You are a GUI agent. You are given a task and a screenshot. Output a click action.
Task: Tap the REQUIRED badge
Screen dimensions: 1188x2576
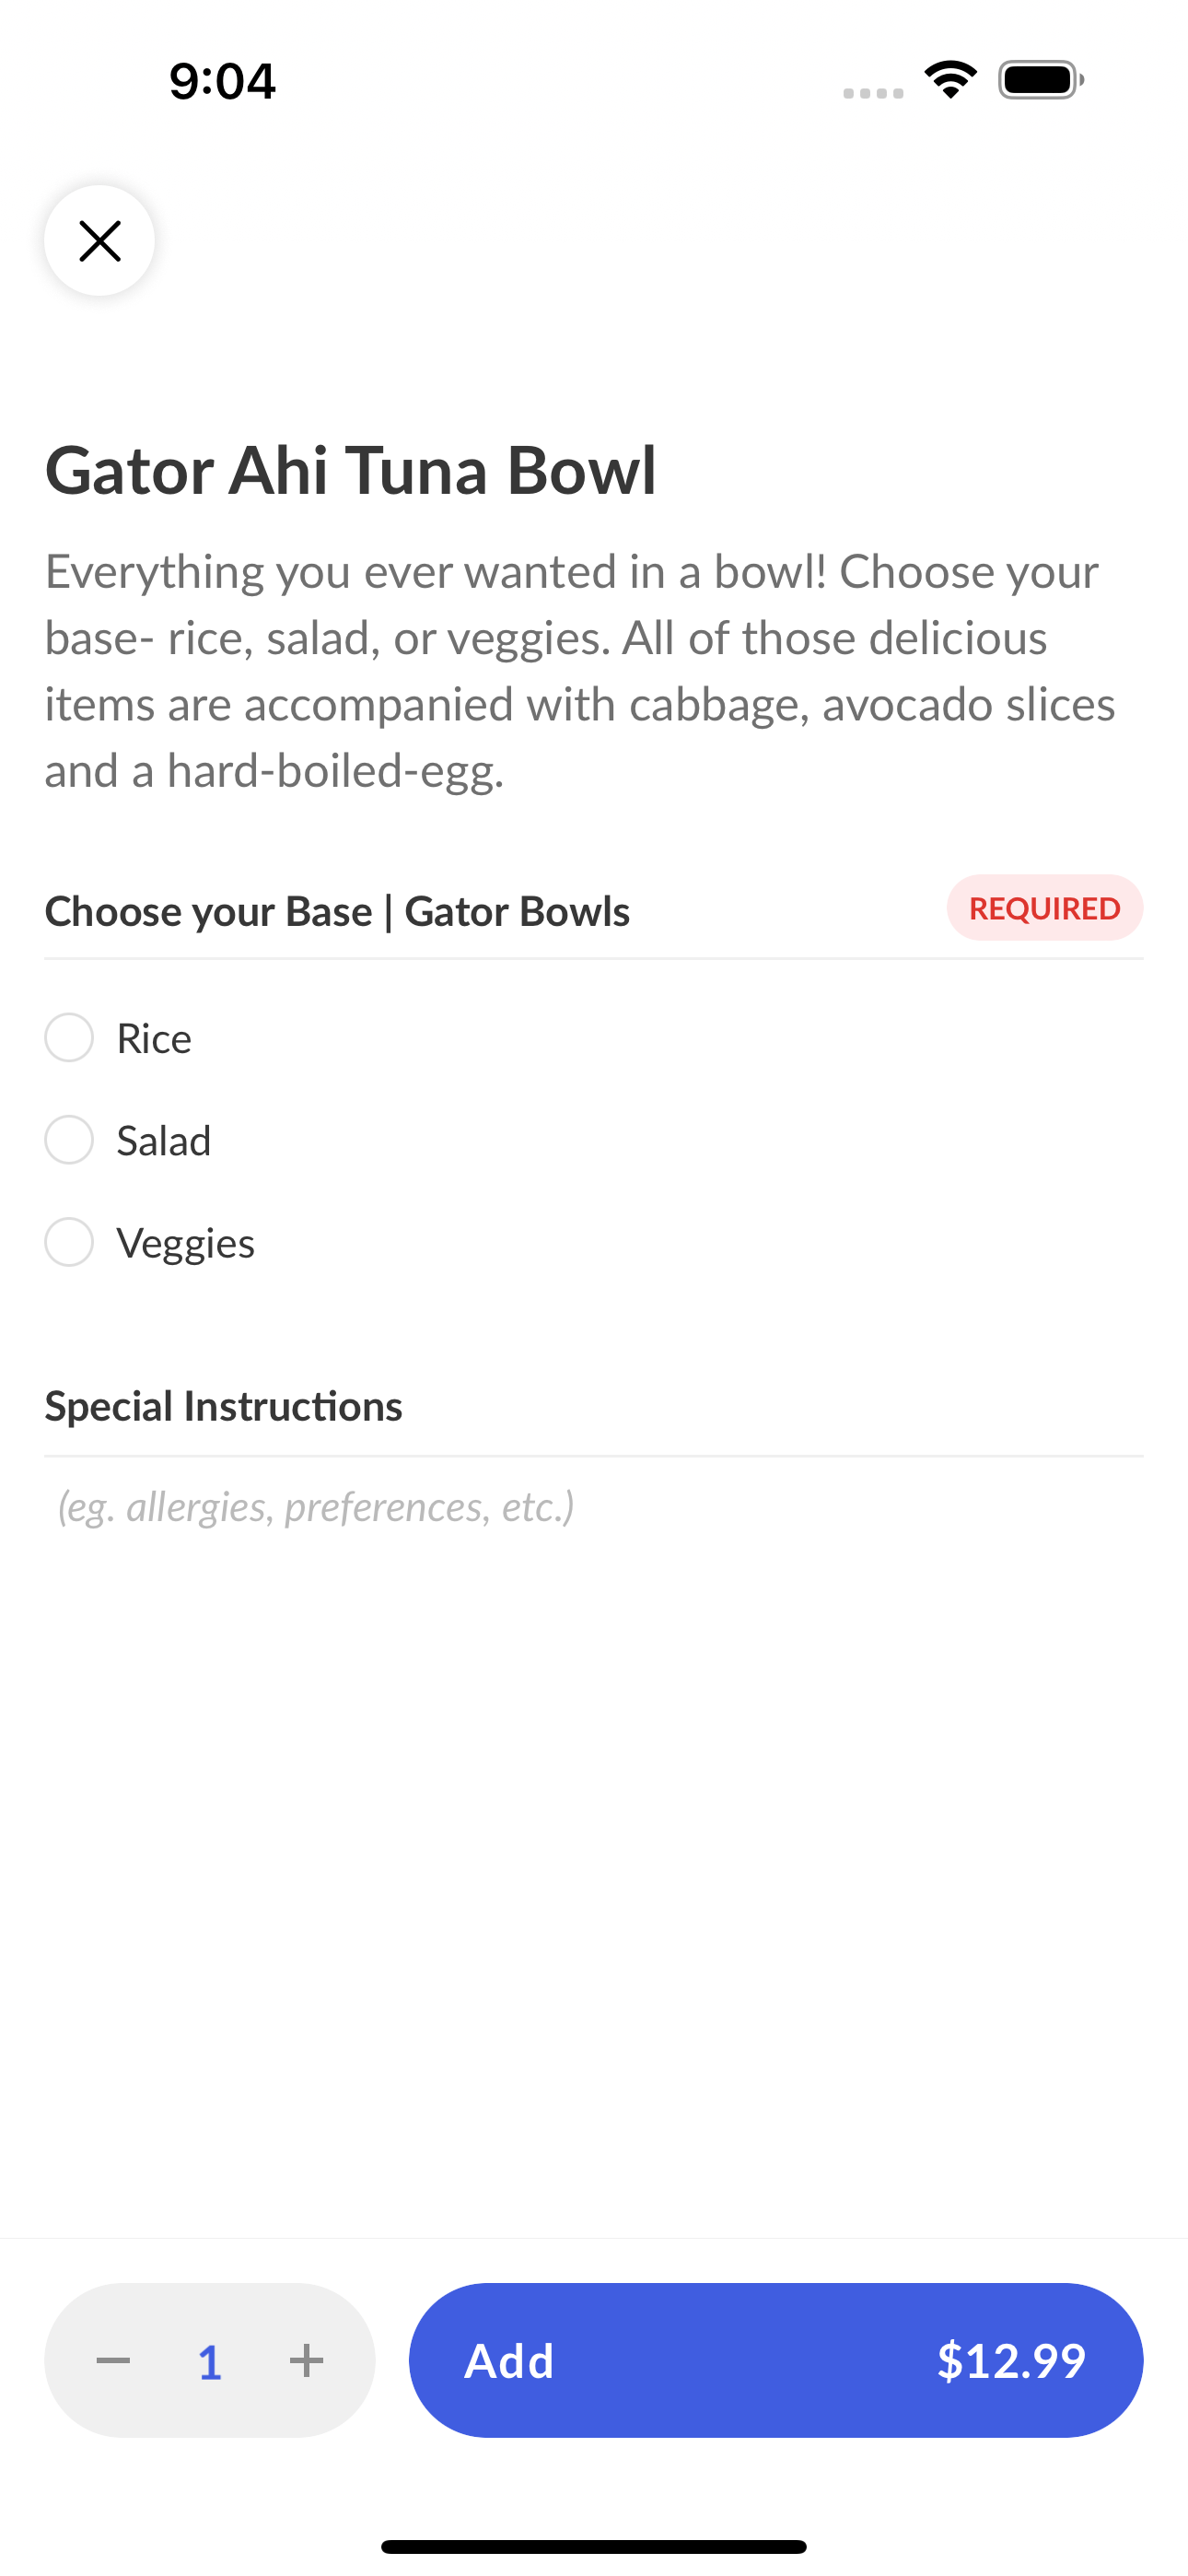[1045, 908]
